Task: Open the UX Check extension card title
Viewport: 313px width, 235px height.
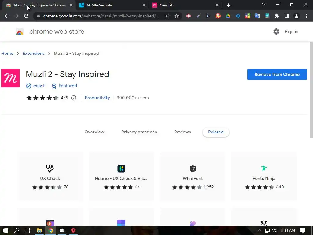Action: coord(50,178)
